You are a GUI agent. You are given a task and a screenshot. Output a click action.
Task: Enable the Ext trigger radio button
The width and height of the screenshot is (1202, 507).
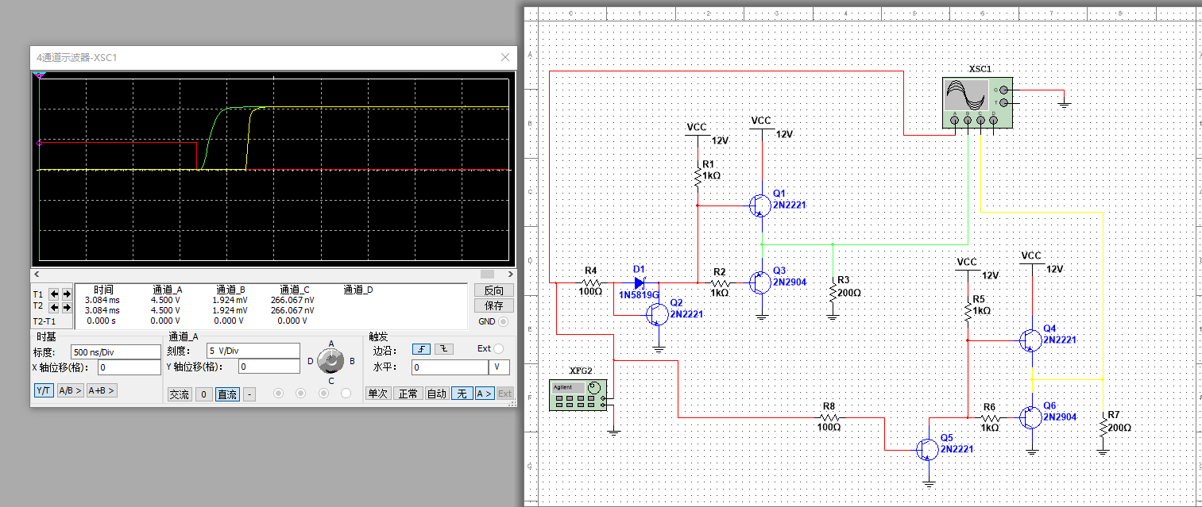pyautogui.click(x=498, y=348)
